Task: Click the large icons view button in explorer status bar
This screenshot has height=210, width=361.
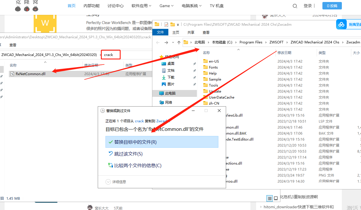Action: pos(276,198)
